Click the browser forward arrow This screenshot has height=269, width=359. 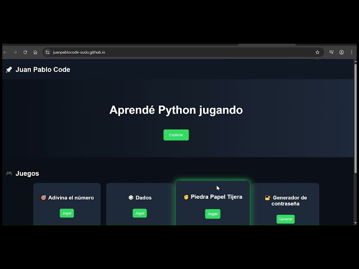coord(15,52)
